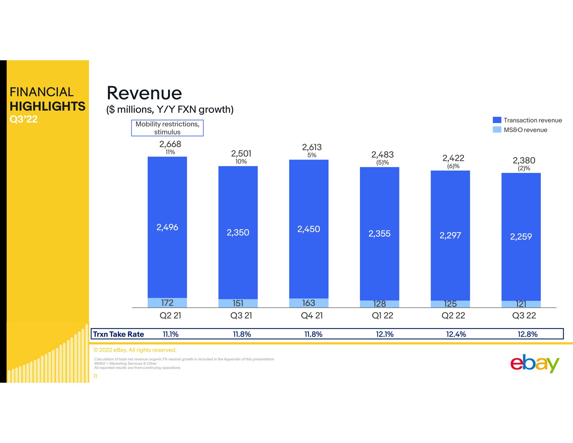Screen dimensions: 573x443
Task: Click the page number 11
Action: 95,376
